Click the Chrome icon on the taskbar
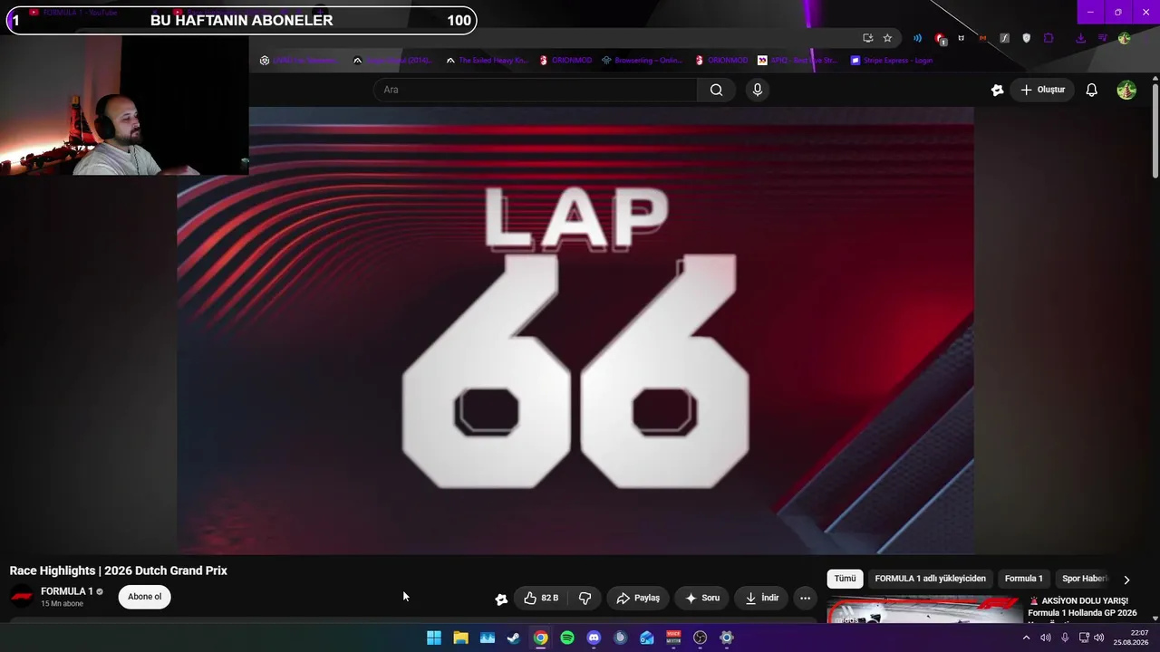This screenshot has width=1160, height=652. pos(540,638)
